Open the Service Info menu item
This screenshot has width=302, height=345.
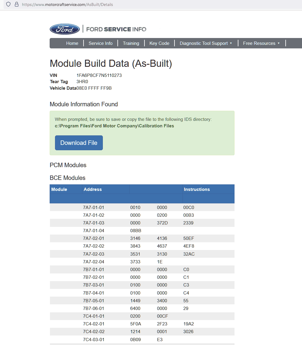pos(100,43)
